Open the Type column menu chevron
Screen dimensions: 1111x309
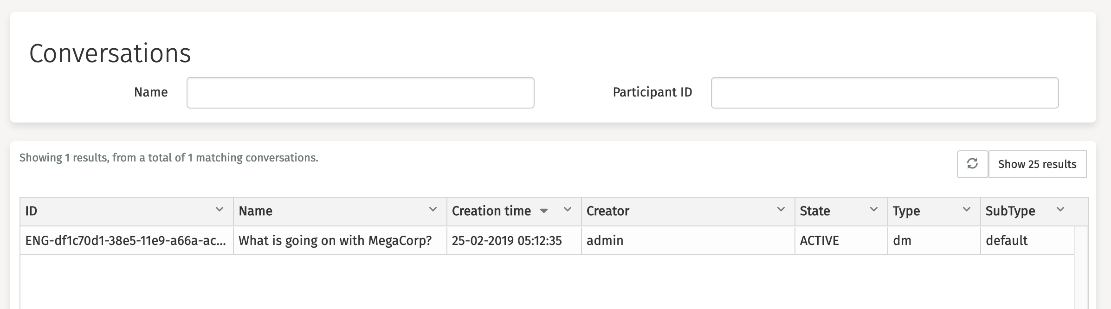tap(967, 210)
